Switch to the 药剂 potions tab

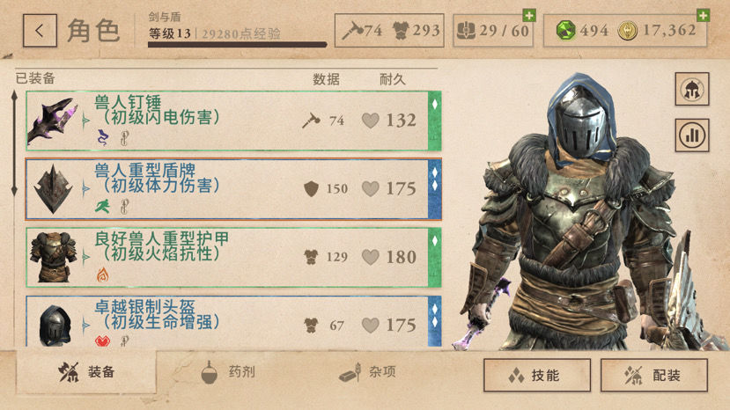point(228,372)
